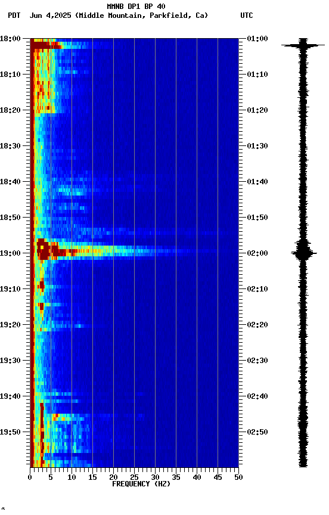Screen dimensions: 329x515
Task: Click the narrow red band from 19:42 to 19:58
Action: pos(42,432)
